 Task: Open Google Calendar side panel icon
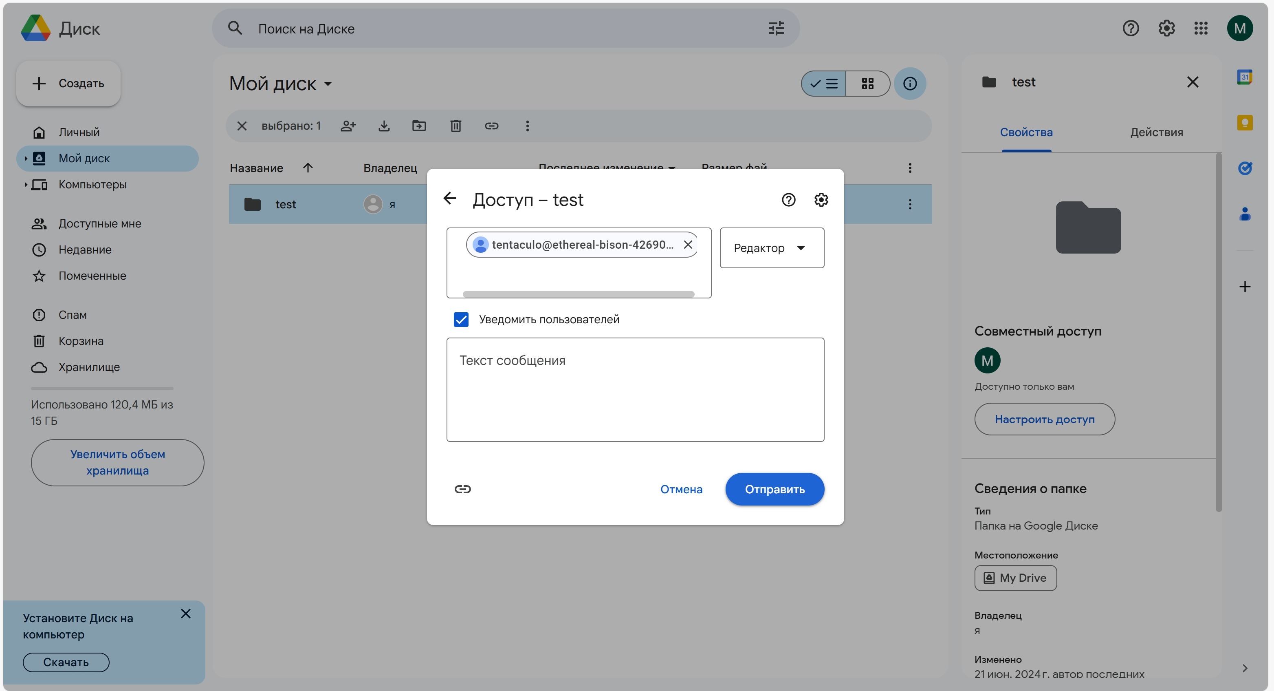pyautogui.click(x=1244, y=77)
